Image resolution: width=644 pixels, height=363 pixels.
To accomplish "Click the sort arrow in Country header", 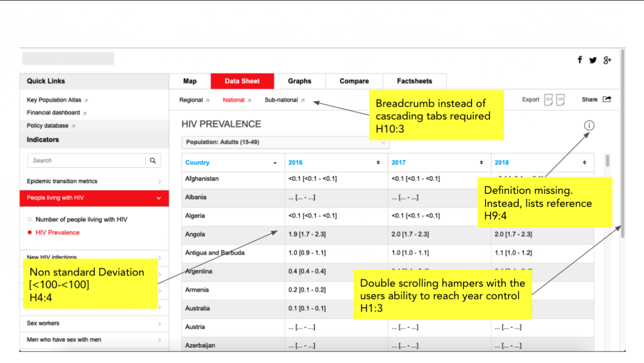I will pyautogui.click(x=275, y=163).
